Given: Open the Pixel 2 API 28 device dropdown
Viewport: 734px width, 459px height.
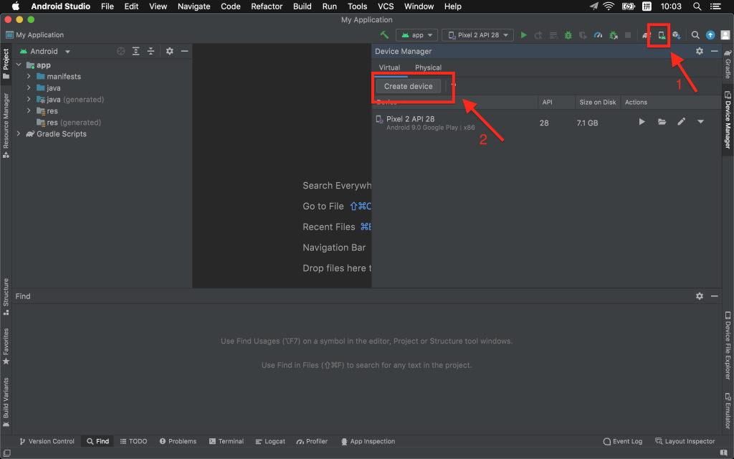Looking at the screenshot, I should coord(478,35).
